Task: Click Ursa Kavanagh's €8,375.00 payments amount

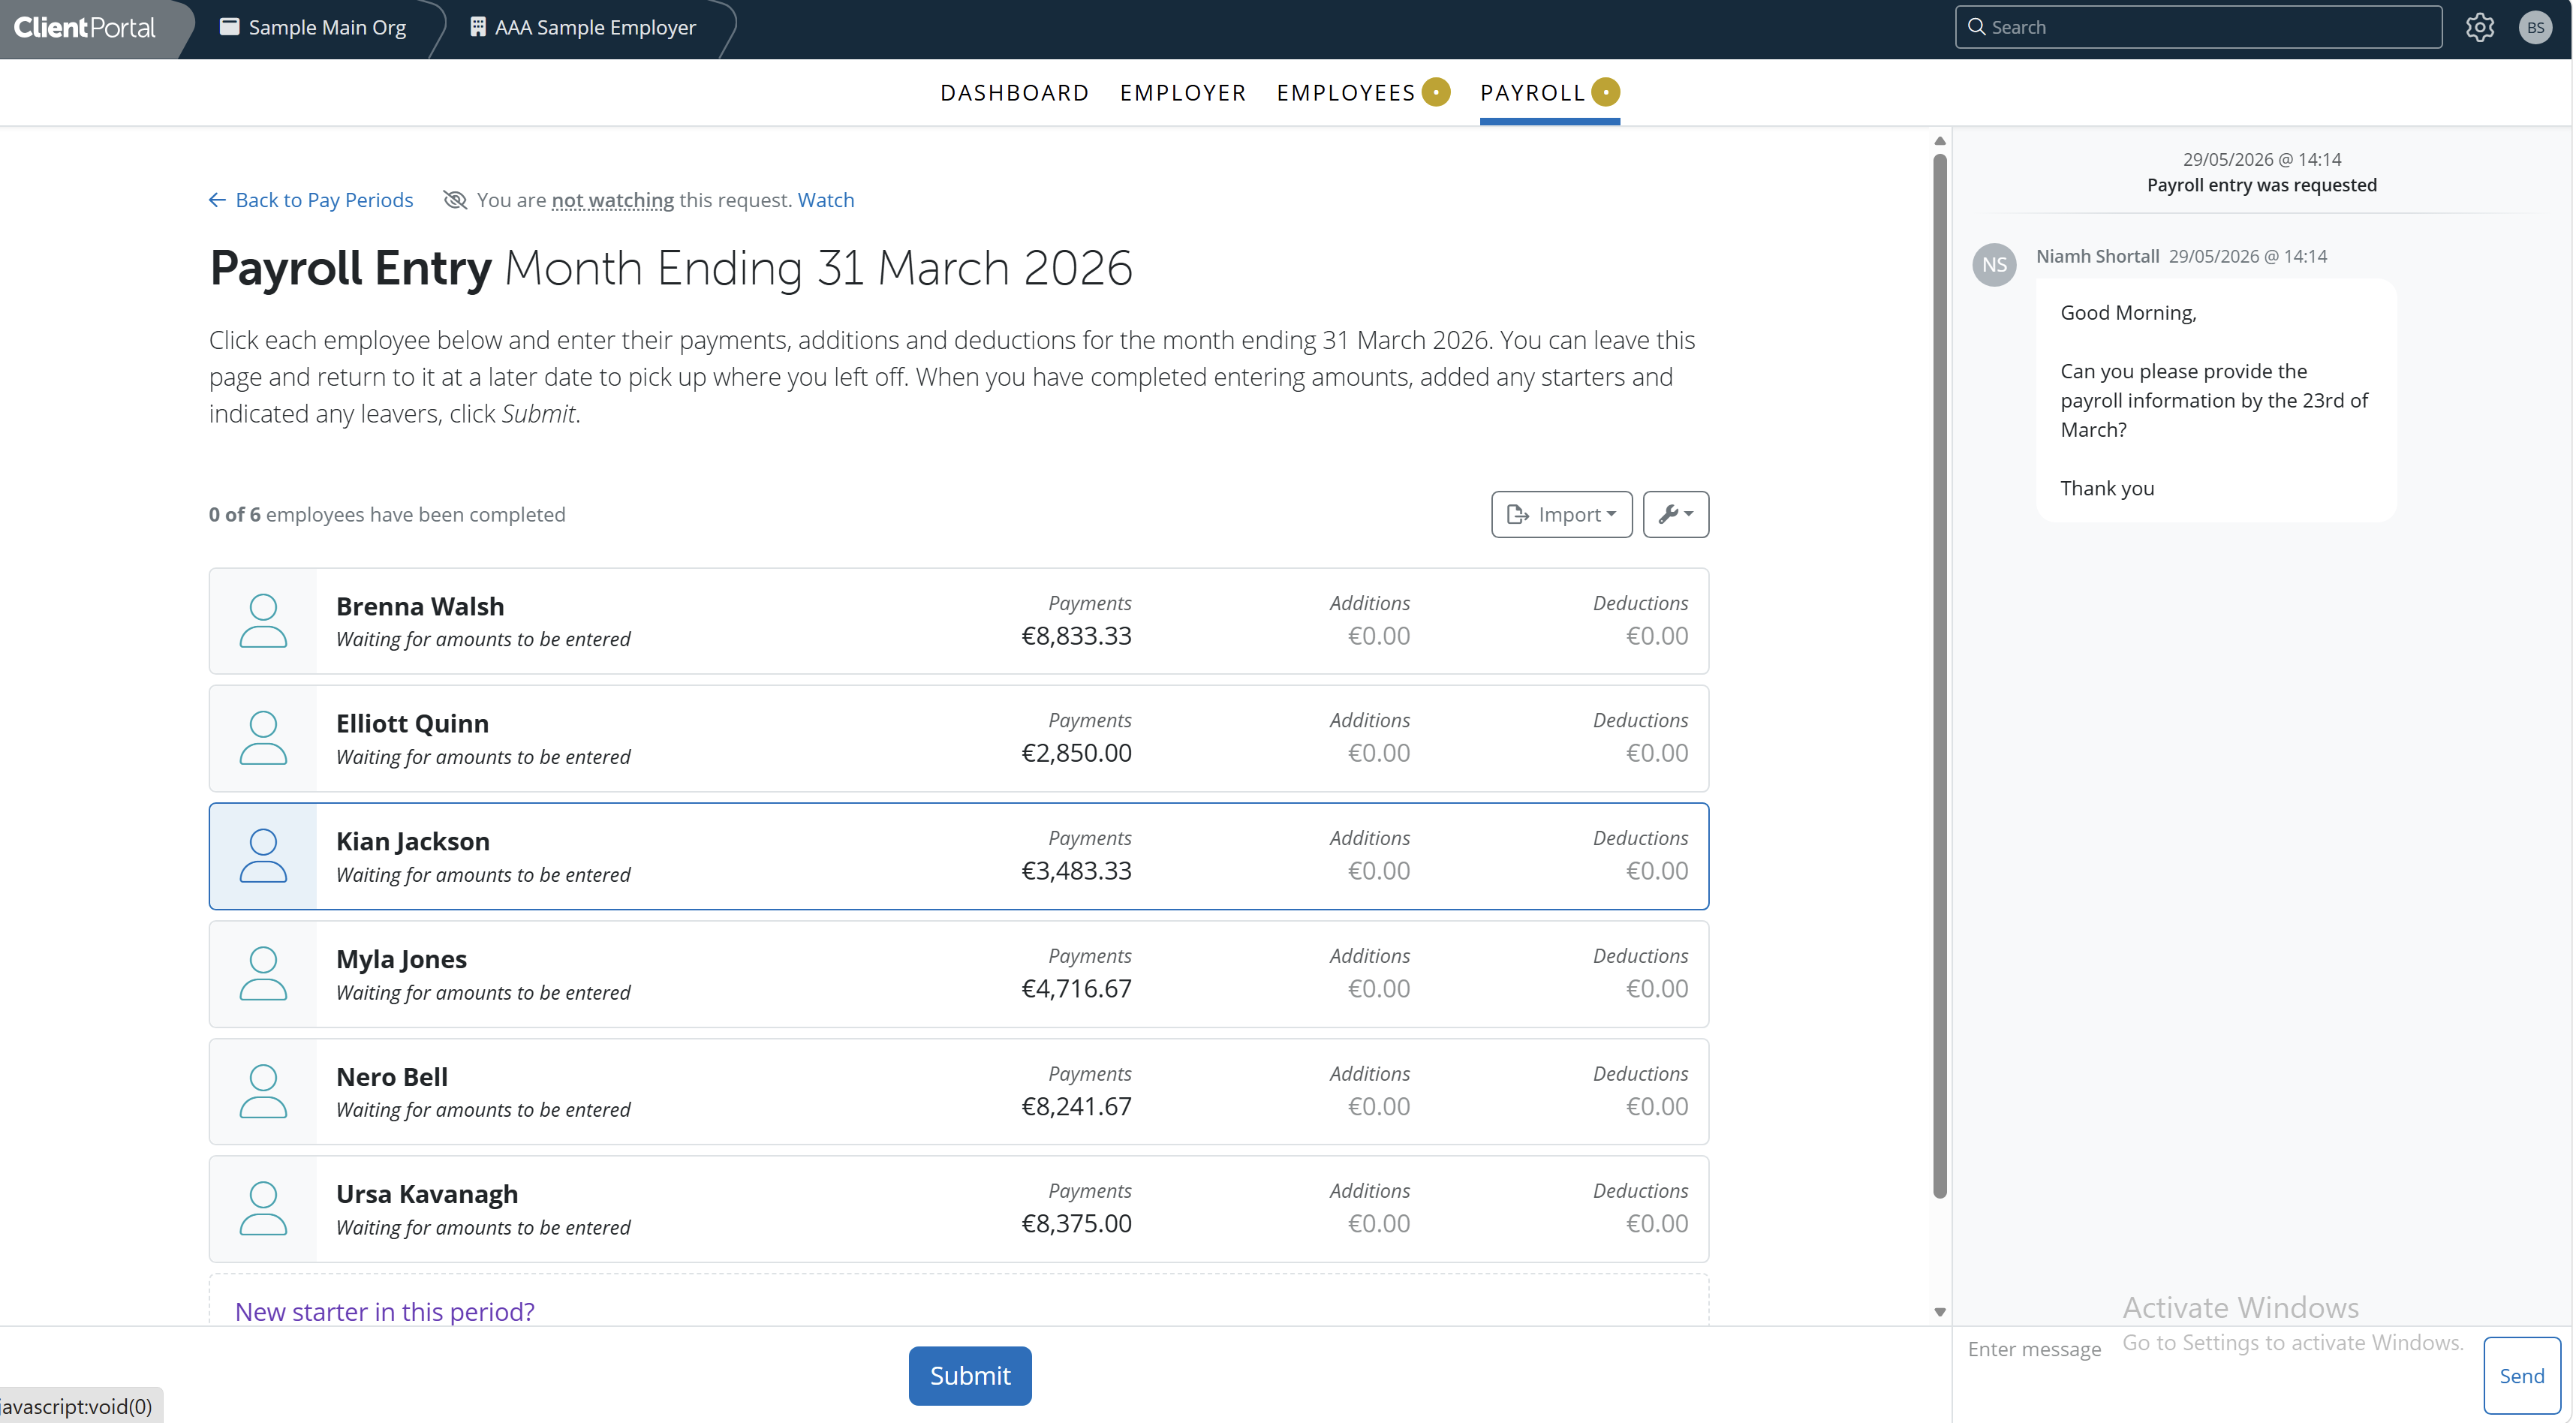Action: coord(1076,1223)
